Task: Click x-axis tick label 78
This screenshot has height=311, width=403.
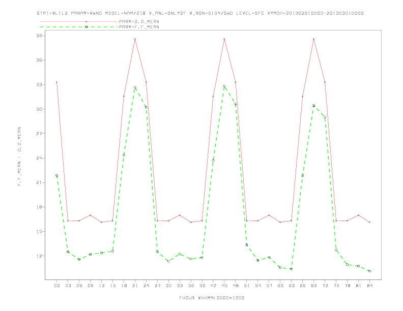Action: click(348, 286)
